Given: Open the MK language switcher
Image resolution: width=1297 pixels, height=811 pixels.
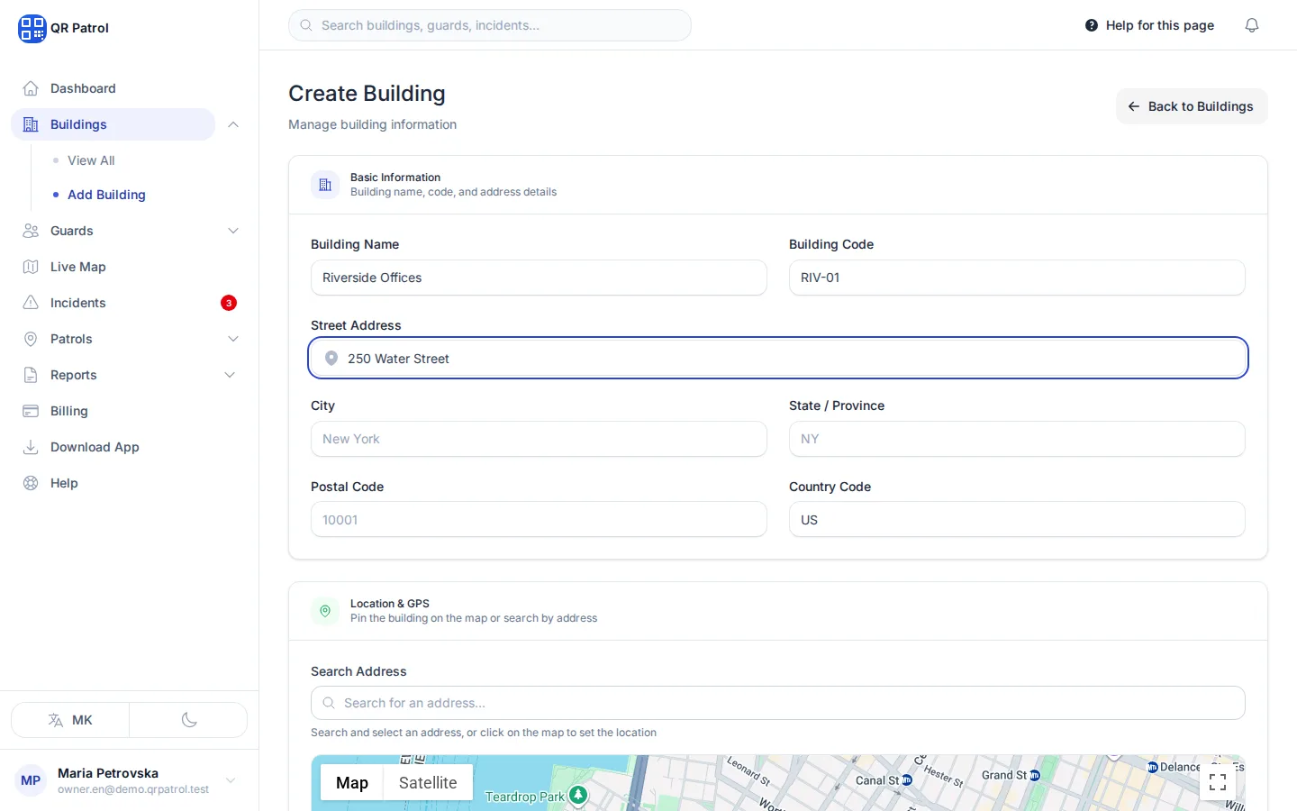Looking at the screenshot, I should pyautogui.click(x=70, y=720).
